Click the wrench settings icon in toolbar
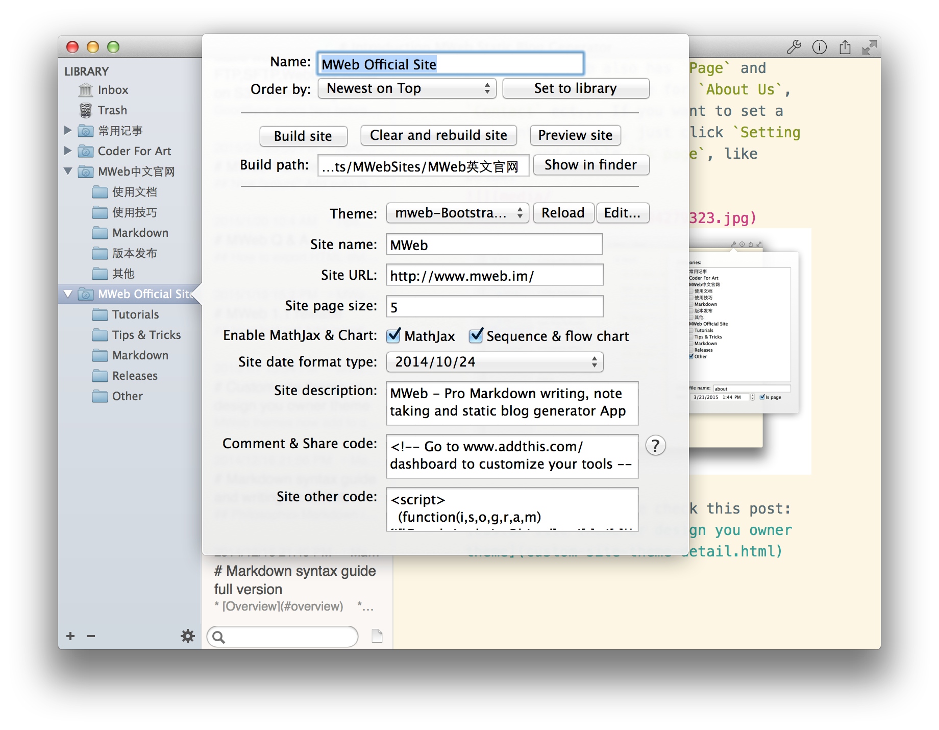Image resolution: width=939 pixels, height=730 pixels. point(794,47)
